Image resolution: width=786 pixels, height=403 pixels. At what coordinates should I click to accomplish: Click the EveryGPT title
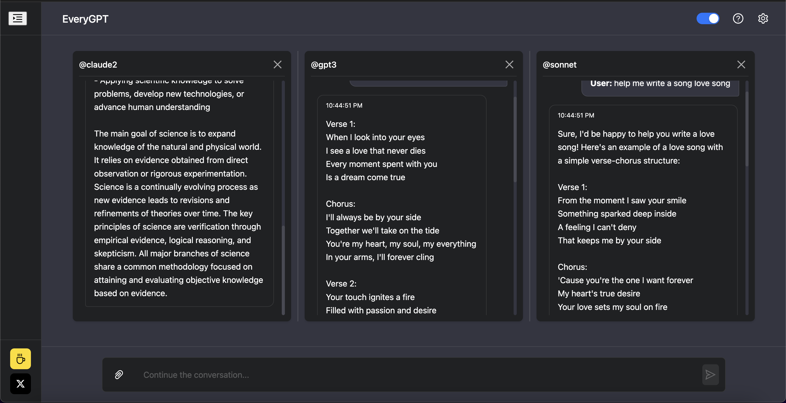pyautogui.click(x=85, y=19)
